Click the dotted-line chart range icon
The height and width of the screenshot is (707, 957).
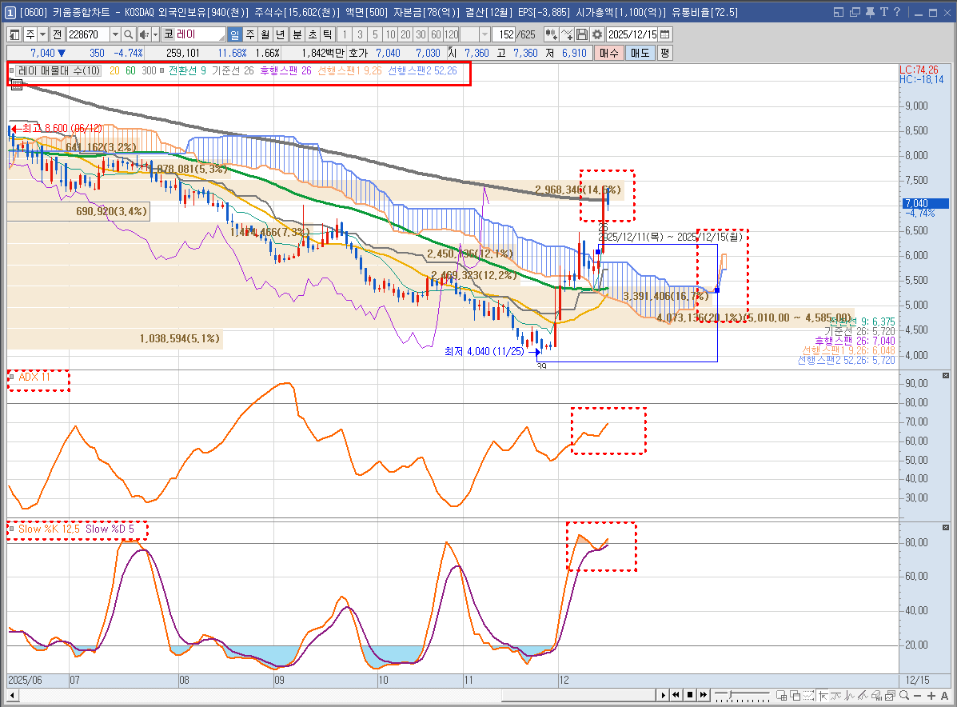808,695
